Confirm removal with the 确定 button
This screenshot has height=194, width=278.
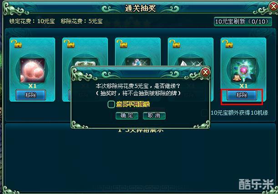[x=127, y=116]
